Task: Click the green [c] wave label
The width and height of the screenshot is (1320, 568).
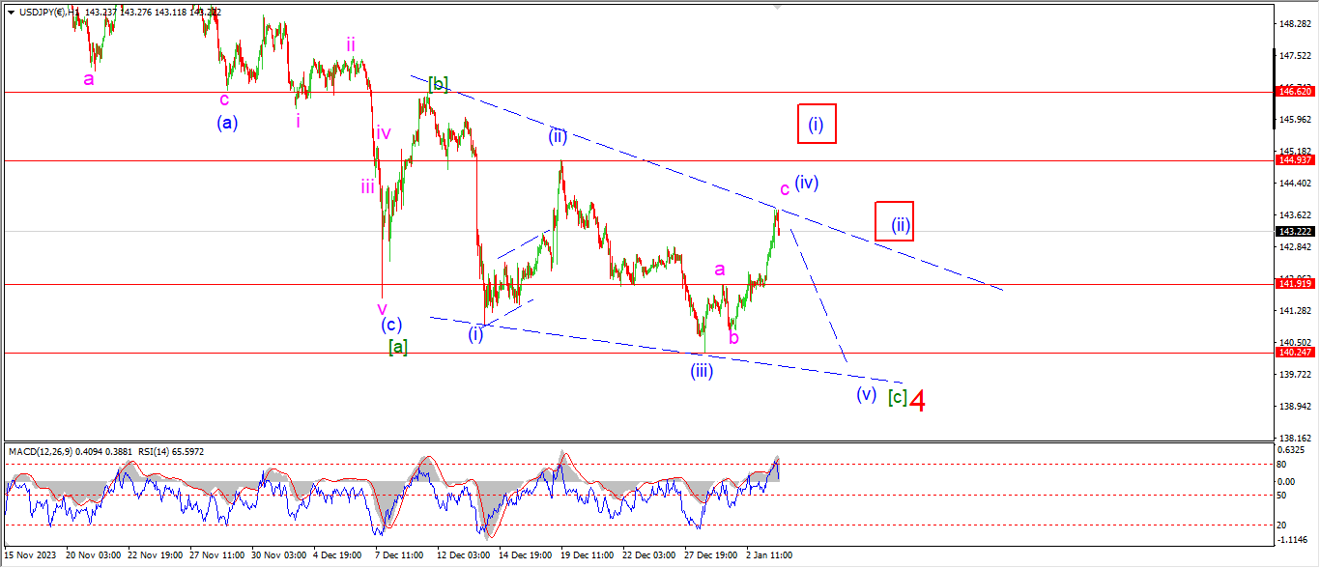Action: (897, 397)
